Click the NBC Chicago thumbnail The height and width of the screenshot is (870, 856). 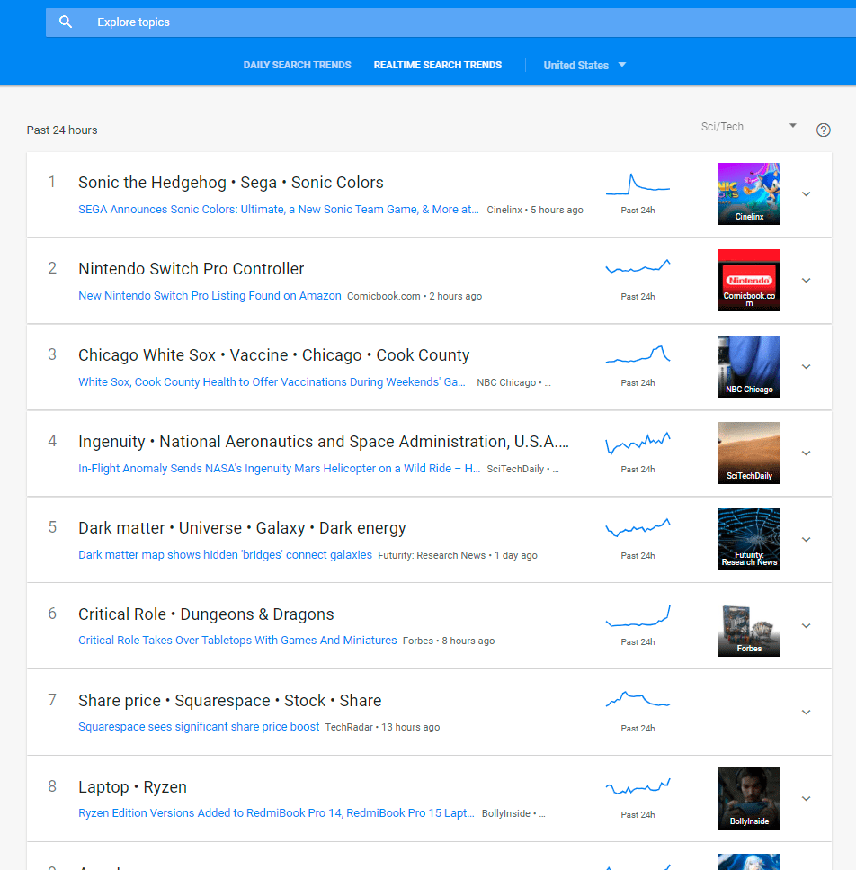point(749,366)
